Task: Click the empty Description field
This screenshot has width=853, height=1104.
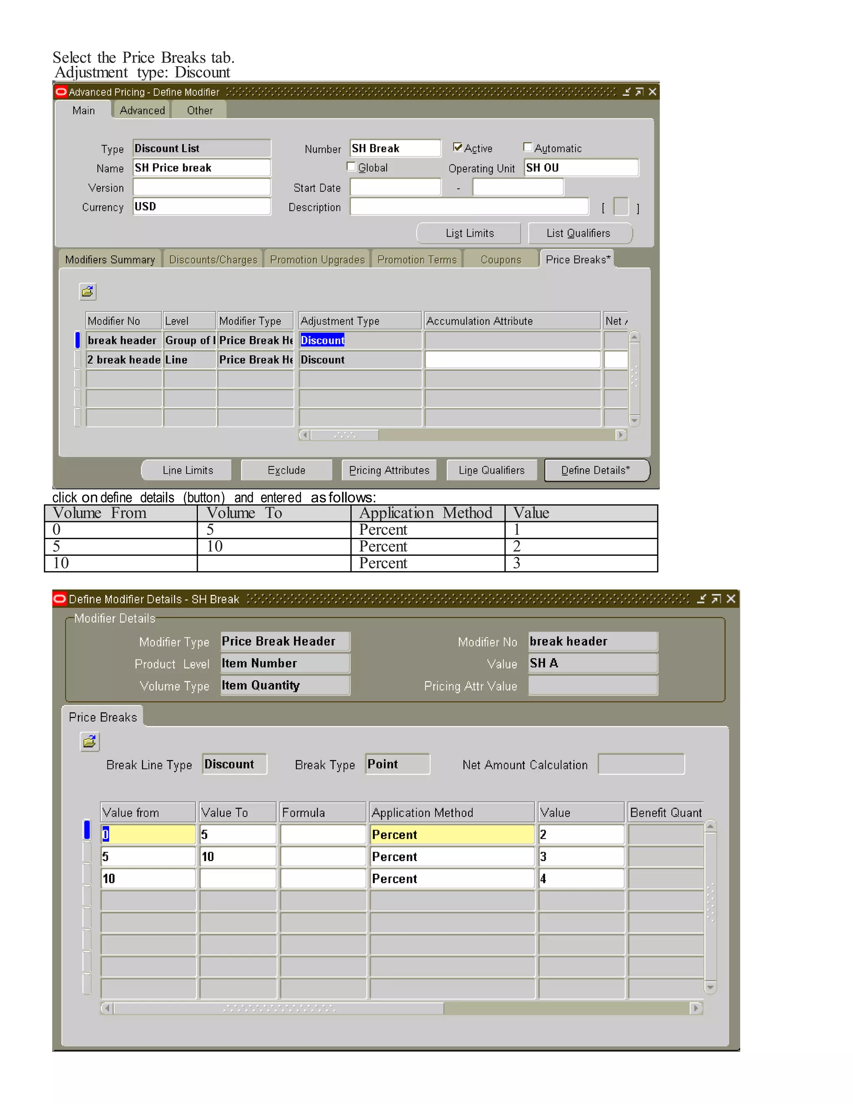Action: coord(469,206)
